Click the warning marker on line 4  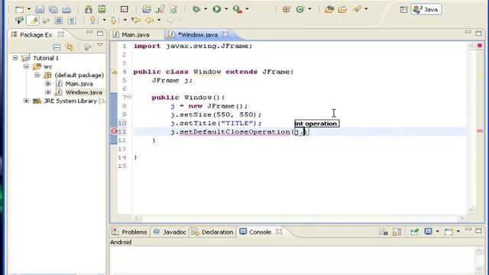pos(114,72)
